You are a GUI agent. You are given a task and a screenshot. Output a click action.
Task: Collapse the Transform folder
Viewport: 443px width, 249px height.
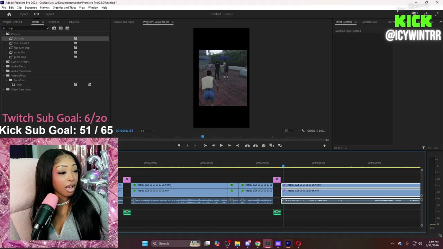tap(6, 80)
